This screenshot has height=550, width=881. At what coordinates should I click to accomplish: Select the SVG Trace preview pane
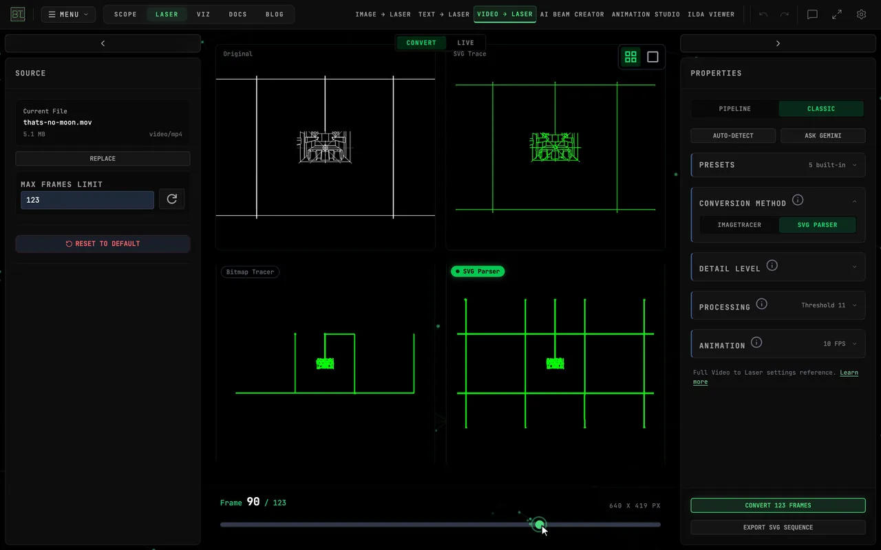tap(555, 147)
